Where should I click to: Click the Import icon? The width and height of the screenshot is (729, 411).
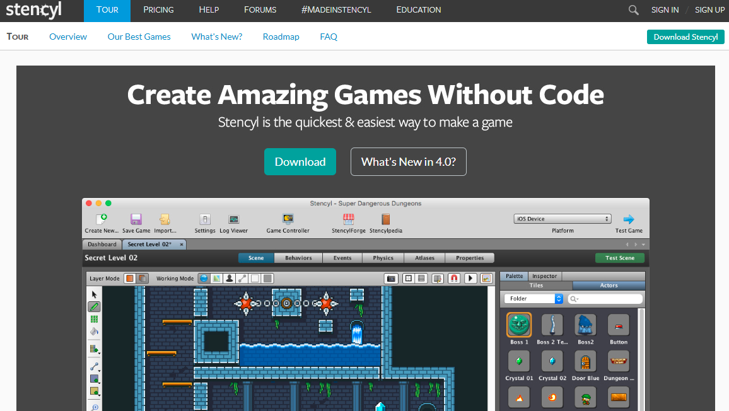(165, 219)
